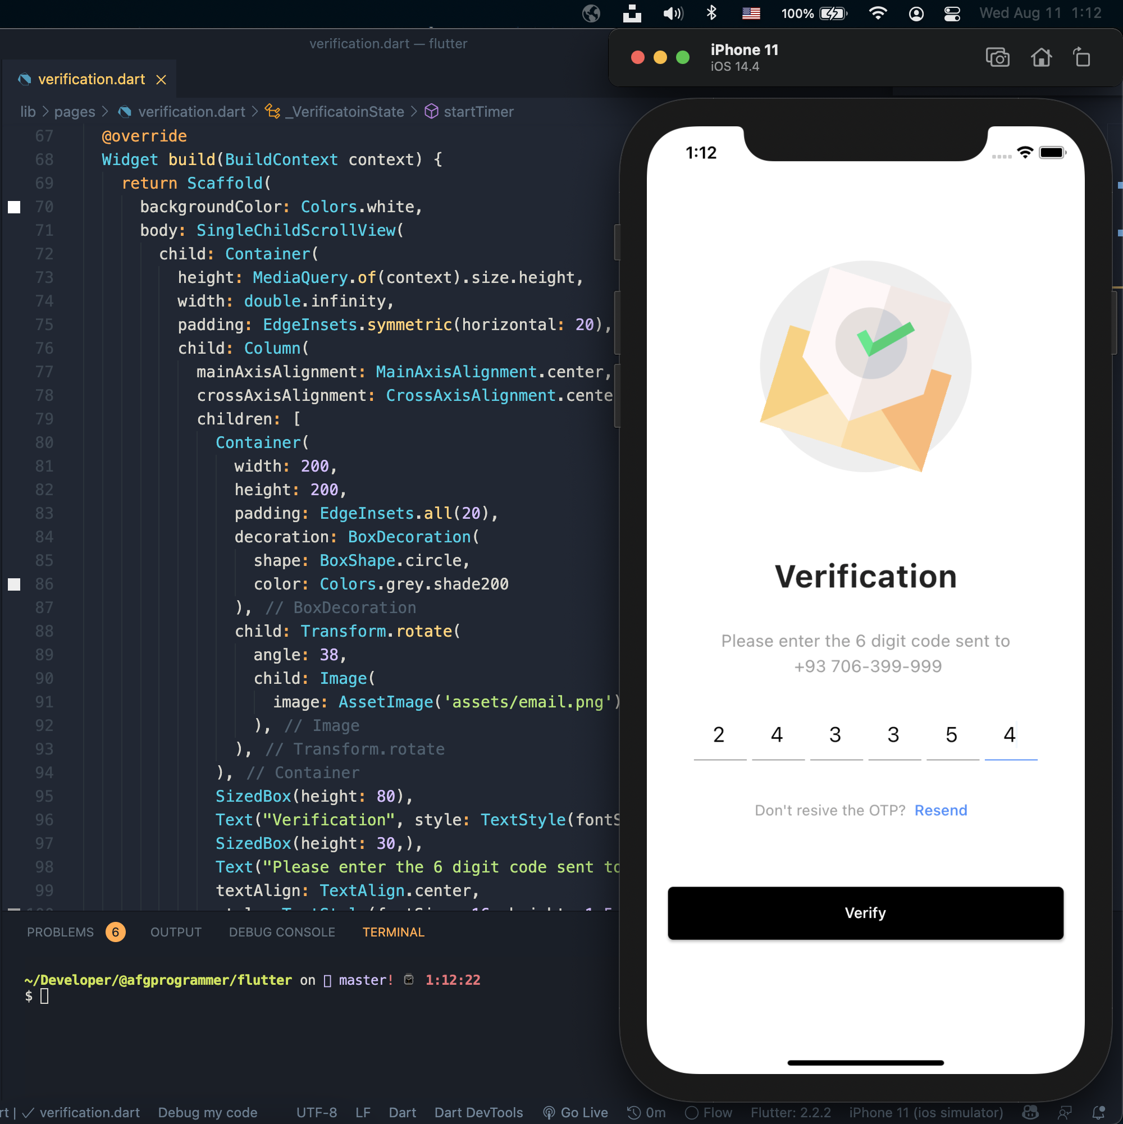Screen dimensions: 1123x1124
Task: Rotate the simulator device icon
Action: pyautogui.click(x=1081, y=58)
